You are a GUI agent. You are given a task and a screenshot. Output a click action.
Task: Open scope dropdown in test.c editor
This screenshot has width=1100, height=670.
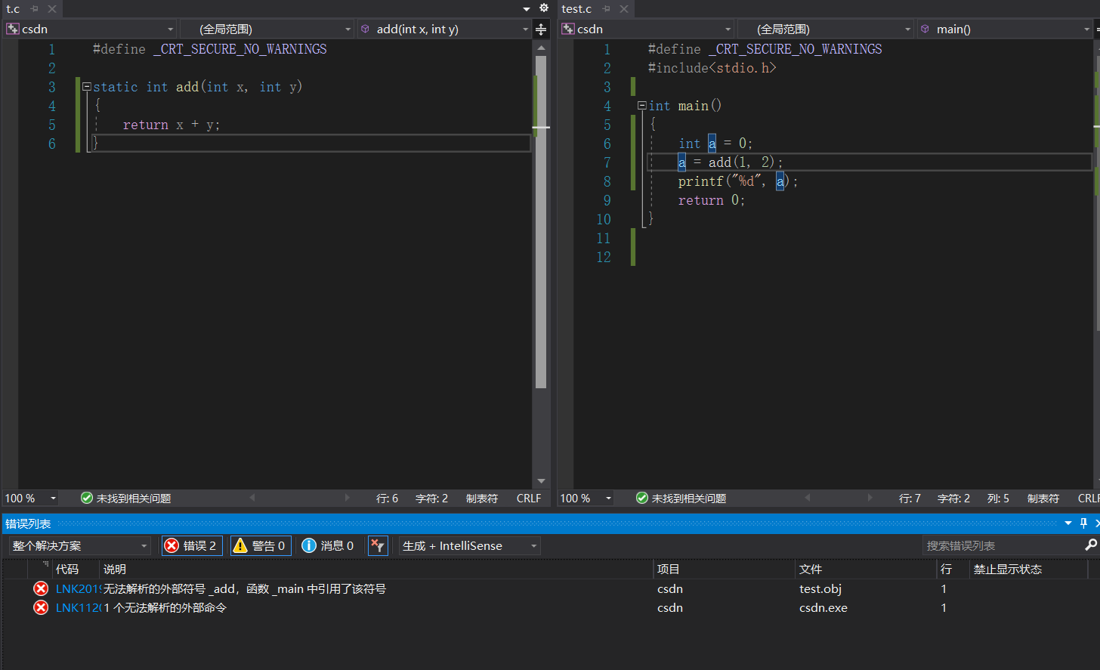tap(826, 29)
